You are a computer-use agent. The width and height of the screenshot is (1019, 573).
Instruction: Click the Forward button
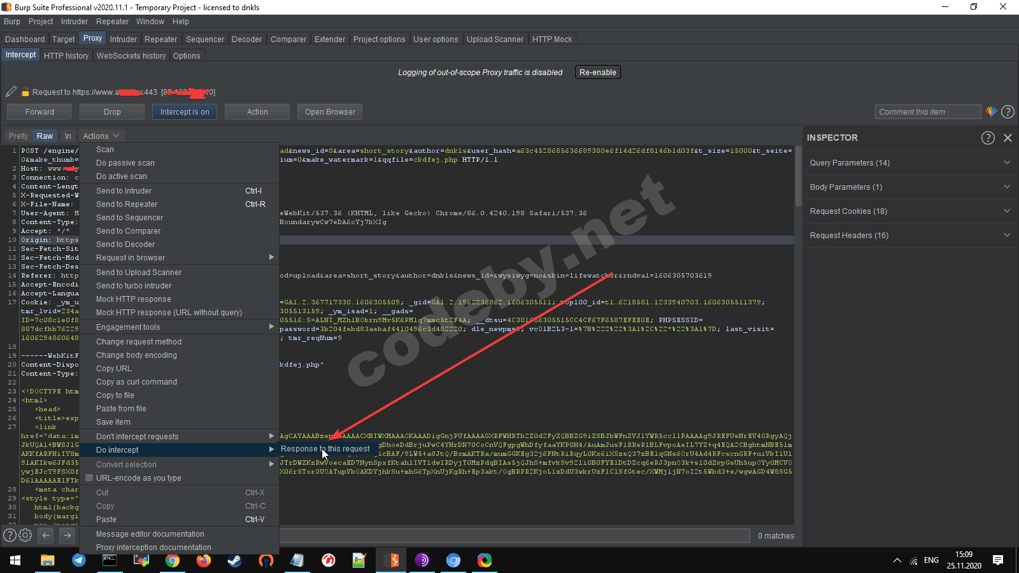click(x=39, y=112)
